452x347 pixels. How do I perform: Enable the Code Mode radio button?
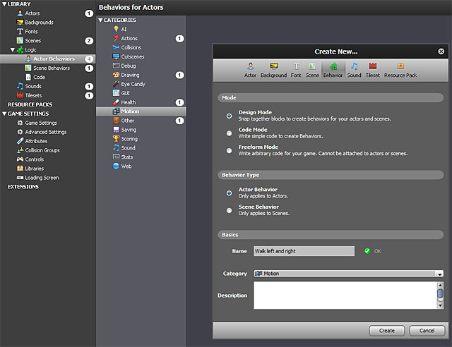click(x=229, y=133)
